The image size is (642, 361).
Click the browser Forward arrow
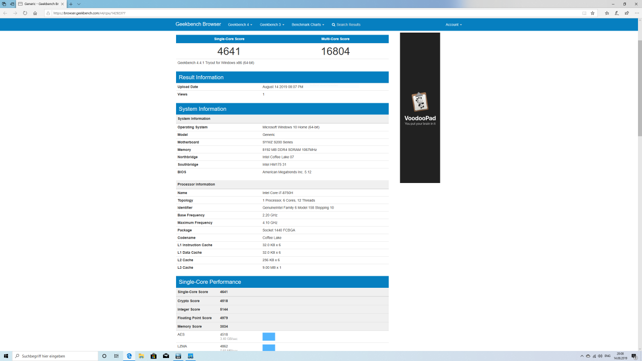click(15, 13)
